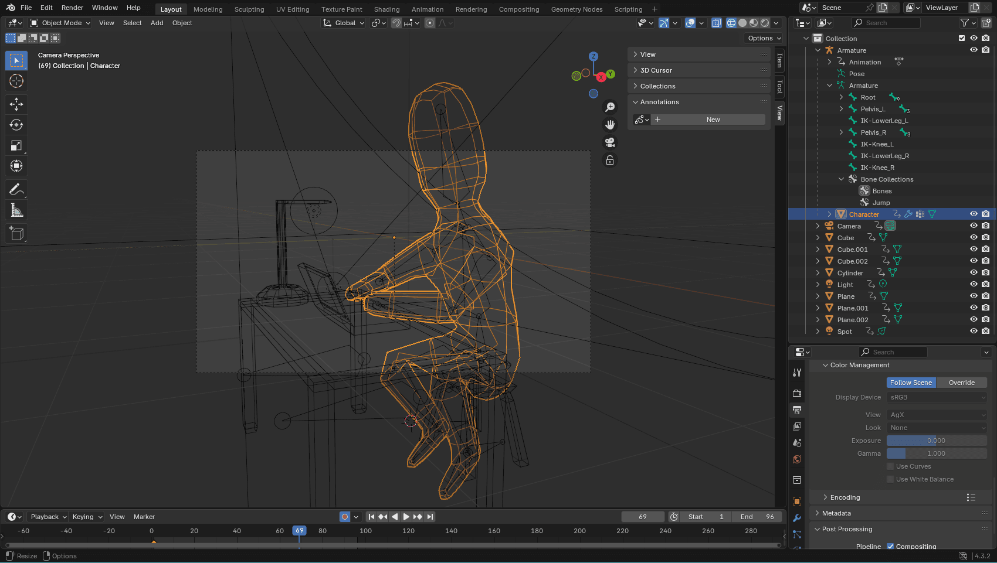Exclude Collection from view layer checkbox

coord(962,38)
